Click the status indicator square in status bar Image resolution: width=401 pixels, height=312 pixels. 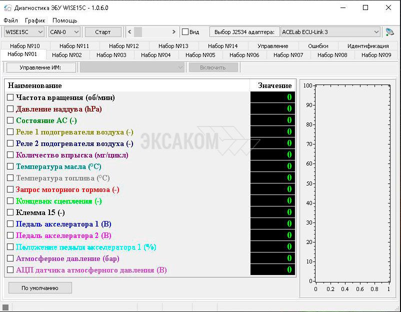(5, 307)
